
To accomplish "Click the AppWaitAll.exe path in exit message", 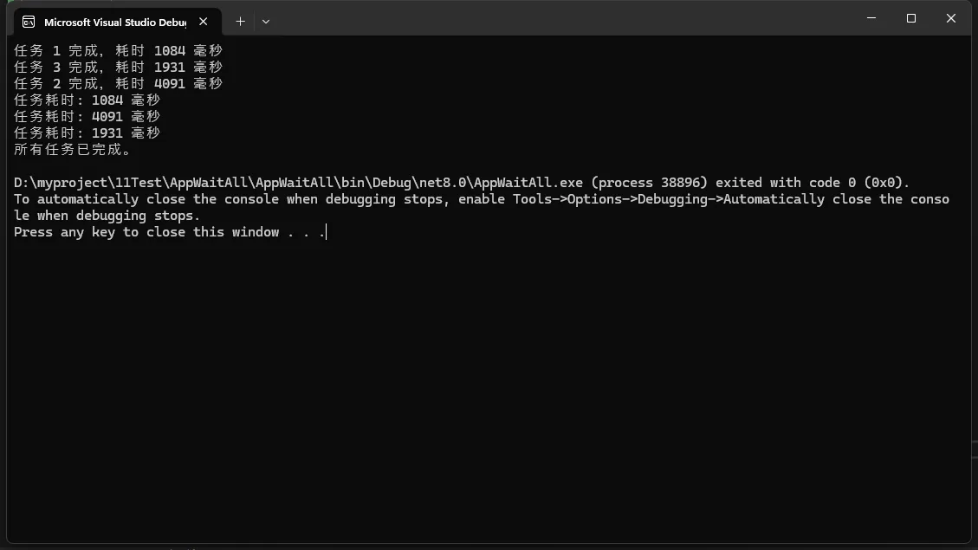I will coord(298,183).
